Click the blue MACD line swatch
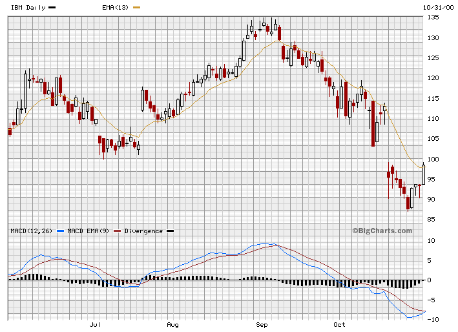The width and height of the screenshot is (458, 332). coord(61,231)
